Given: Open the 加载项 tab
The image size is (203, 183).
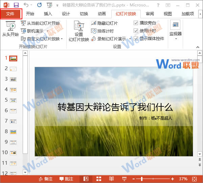Looking at the screenshot, I should coord(188,14).
